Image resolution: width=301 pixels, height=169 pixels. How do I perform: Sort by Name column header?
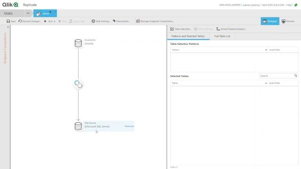[175, 83]
